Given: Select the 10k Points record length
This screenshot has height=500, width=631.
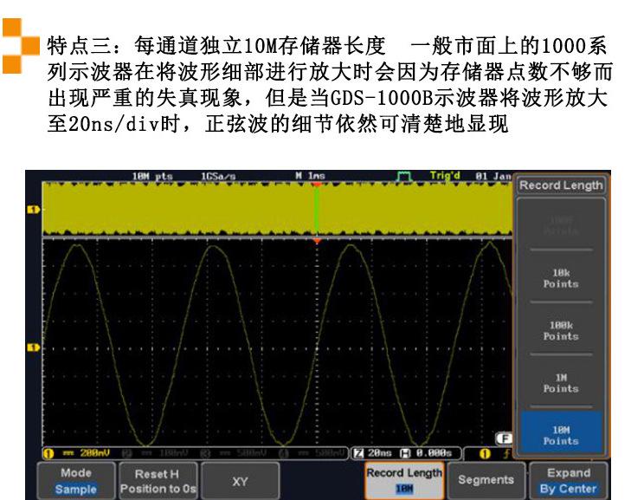Looking at the screenshot, I should pyautogui.click(x=560, y=277).
